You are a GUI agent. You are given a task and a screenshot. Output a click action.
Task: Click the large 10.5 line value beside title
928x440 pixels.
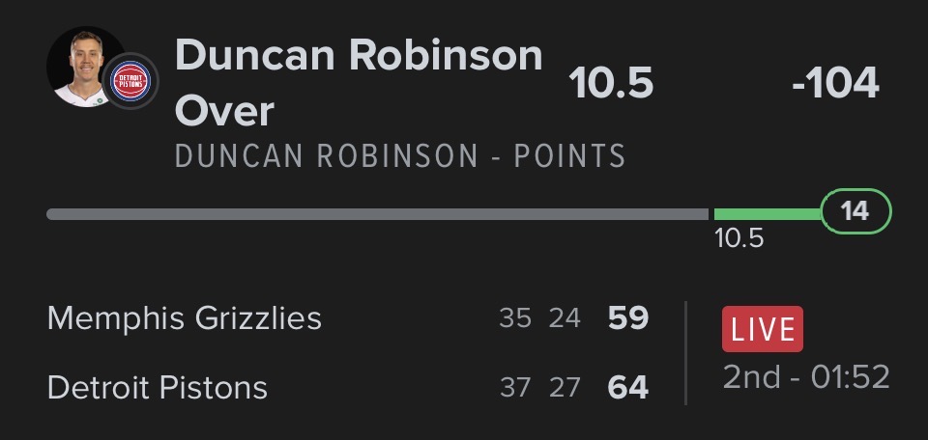click(611, 84)
